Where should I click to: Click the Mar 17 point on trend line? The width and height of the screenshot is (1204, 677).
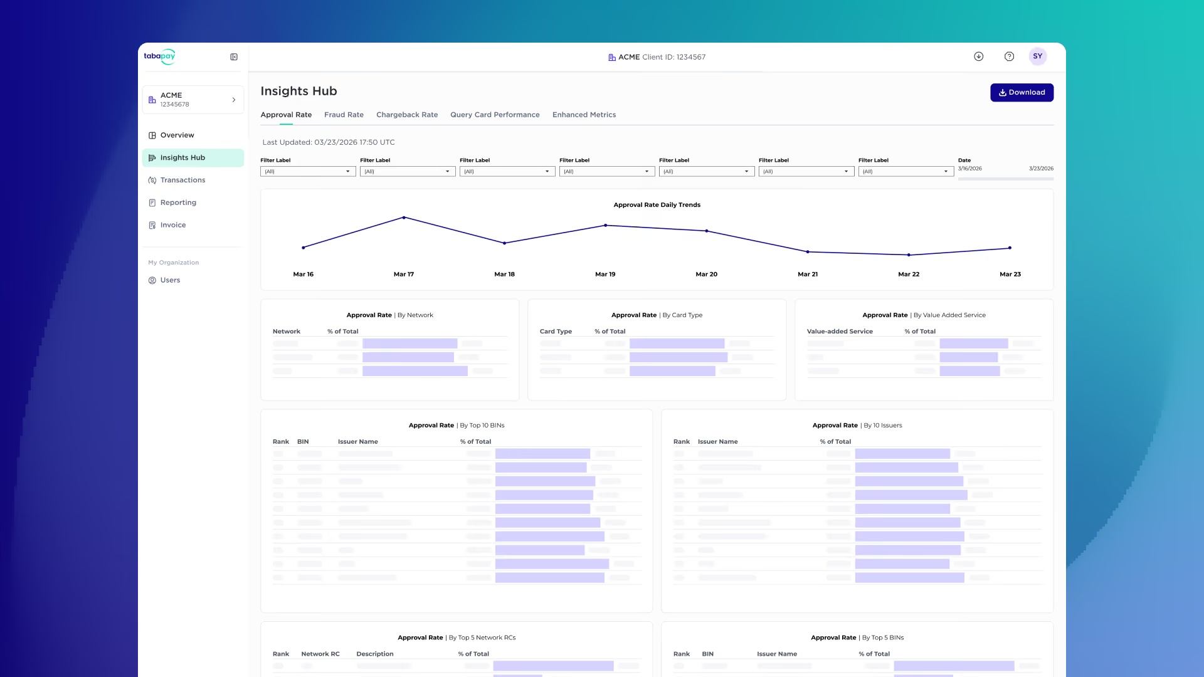coord(404,218)
